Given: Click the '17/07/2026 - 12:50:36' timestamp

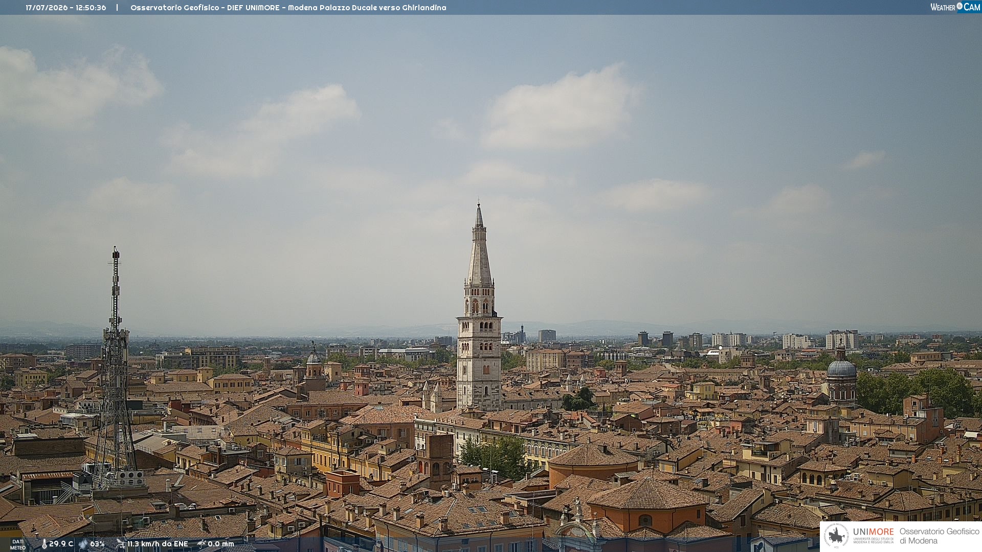Looking at the screenshot, I should (66, 8).
